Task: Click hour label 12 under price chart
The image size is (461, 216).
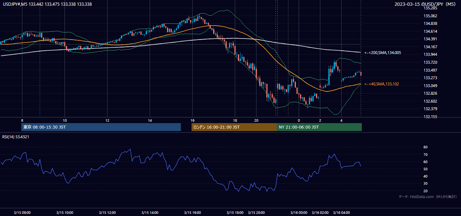Action: 107,120
